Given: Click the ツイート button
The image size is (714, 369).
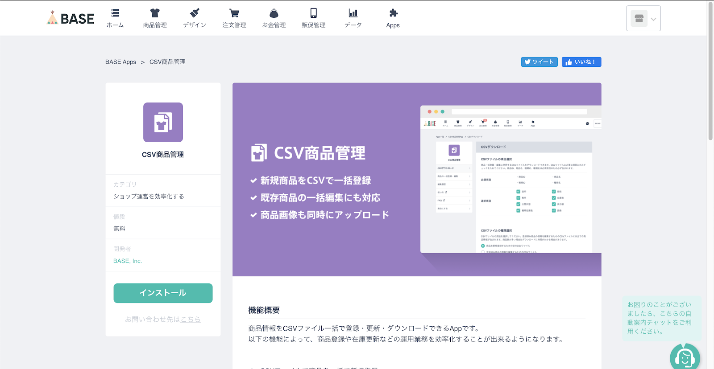Looking at the screenshot, I should tap(540, 62).
